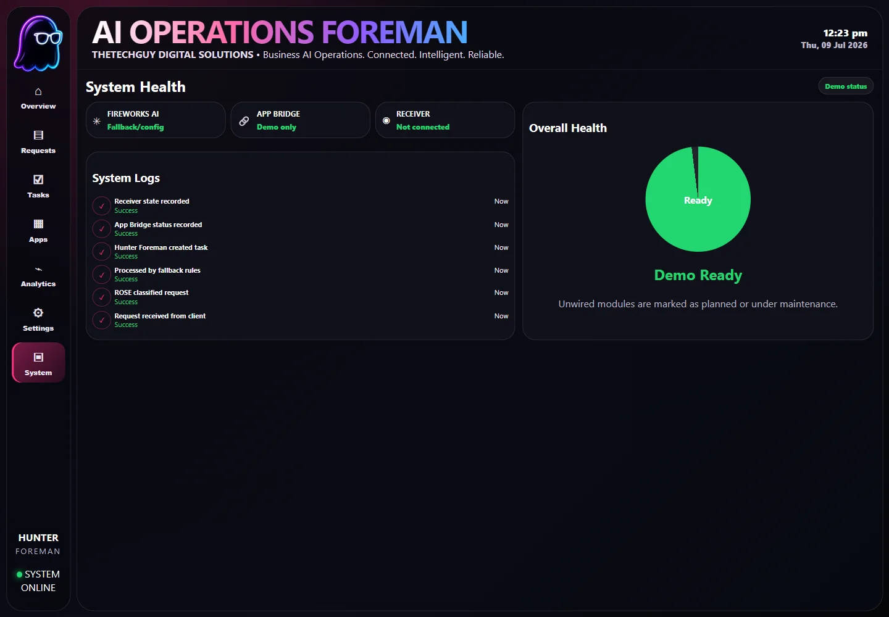Go to Requests in the sidebar

coord(38,143)
